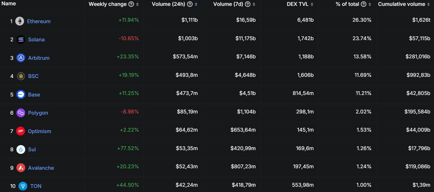Sort by DEX TVL column arrows
The image size is (434, 192).
(x=312, y=4)
